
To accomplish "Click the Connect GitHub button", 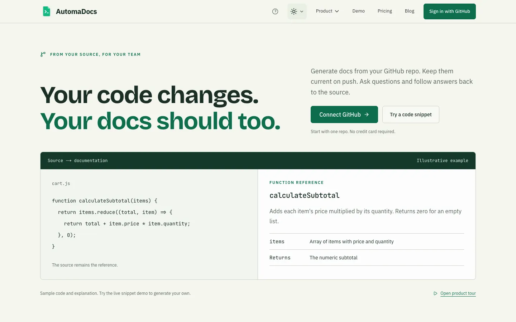I will (344, 114).
